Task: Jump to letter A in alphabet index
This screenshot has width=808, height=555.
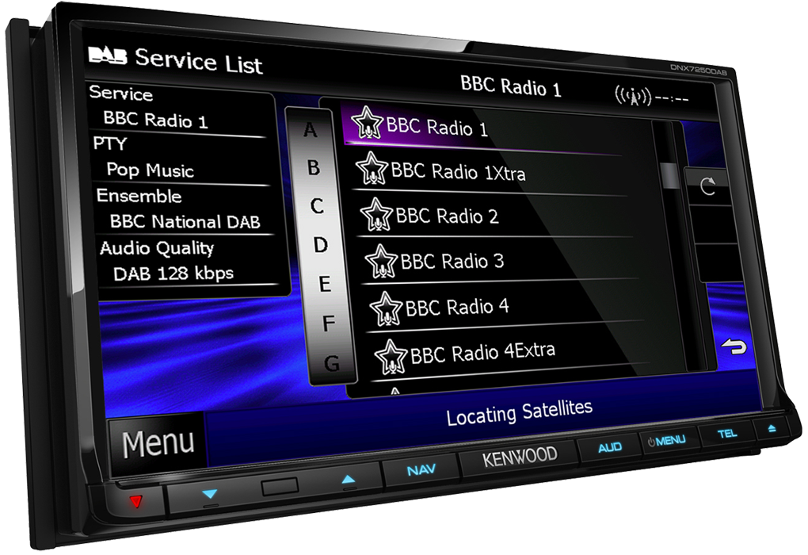Action: point(310,130)
